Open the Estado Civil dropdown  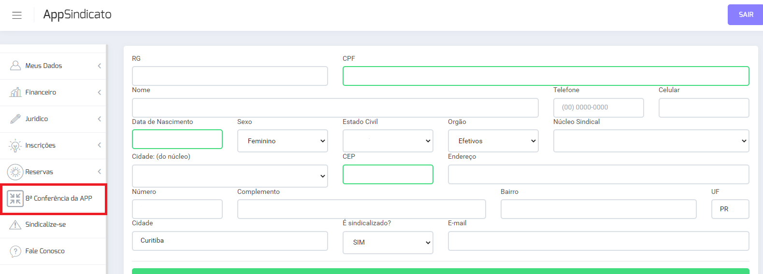point(388,141)
